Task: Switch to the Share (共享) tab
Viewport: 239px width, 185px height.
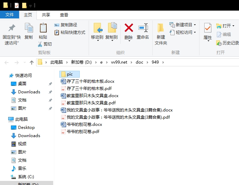Action: click(46, 15)
